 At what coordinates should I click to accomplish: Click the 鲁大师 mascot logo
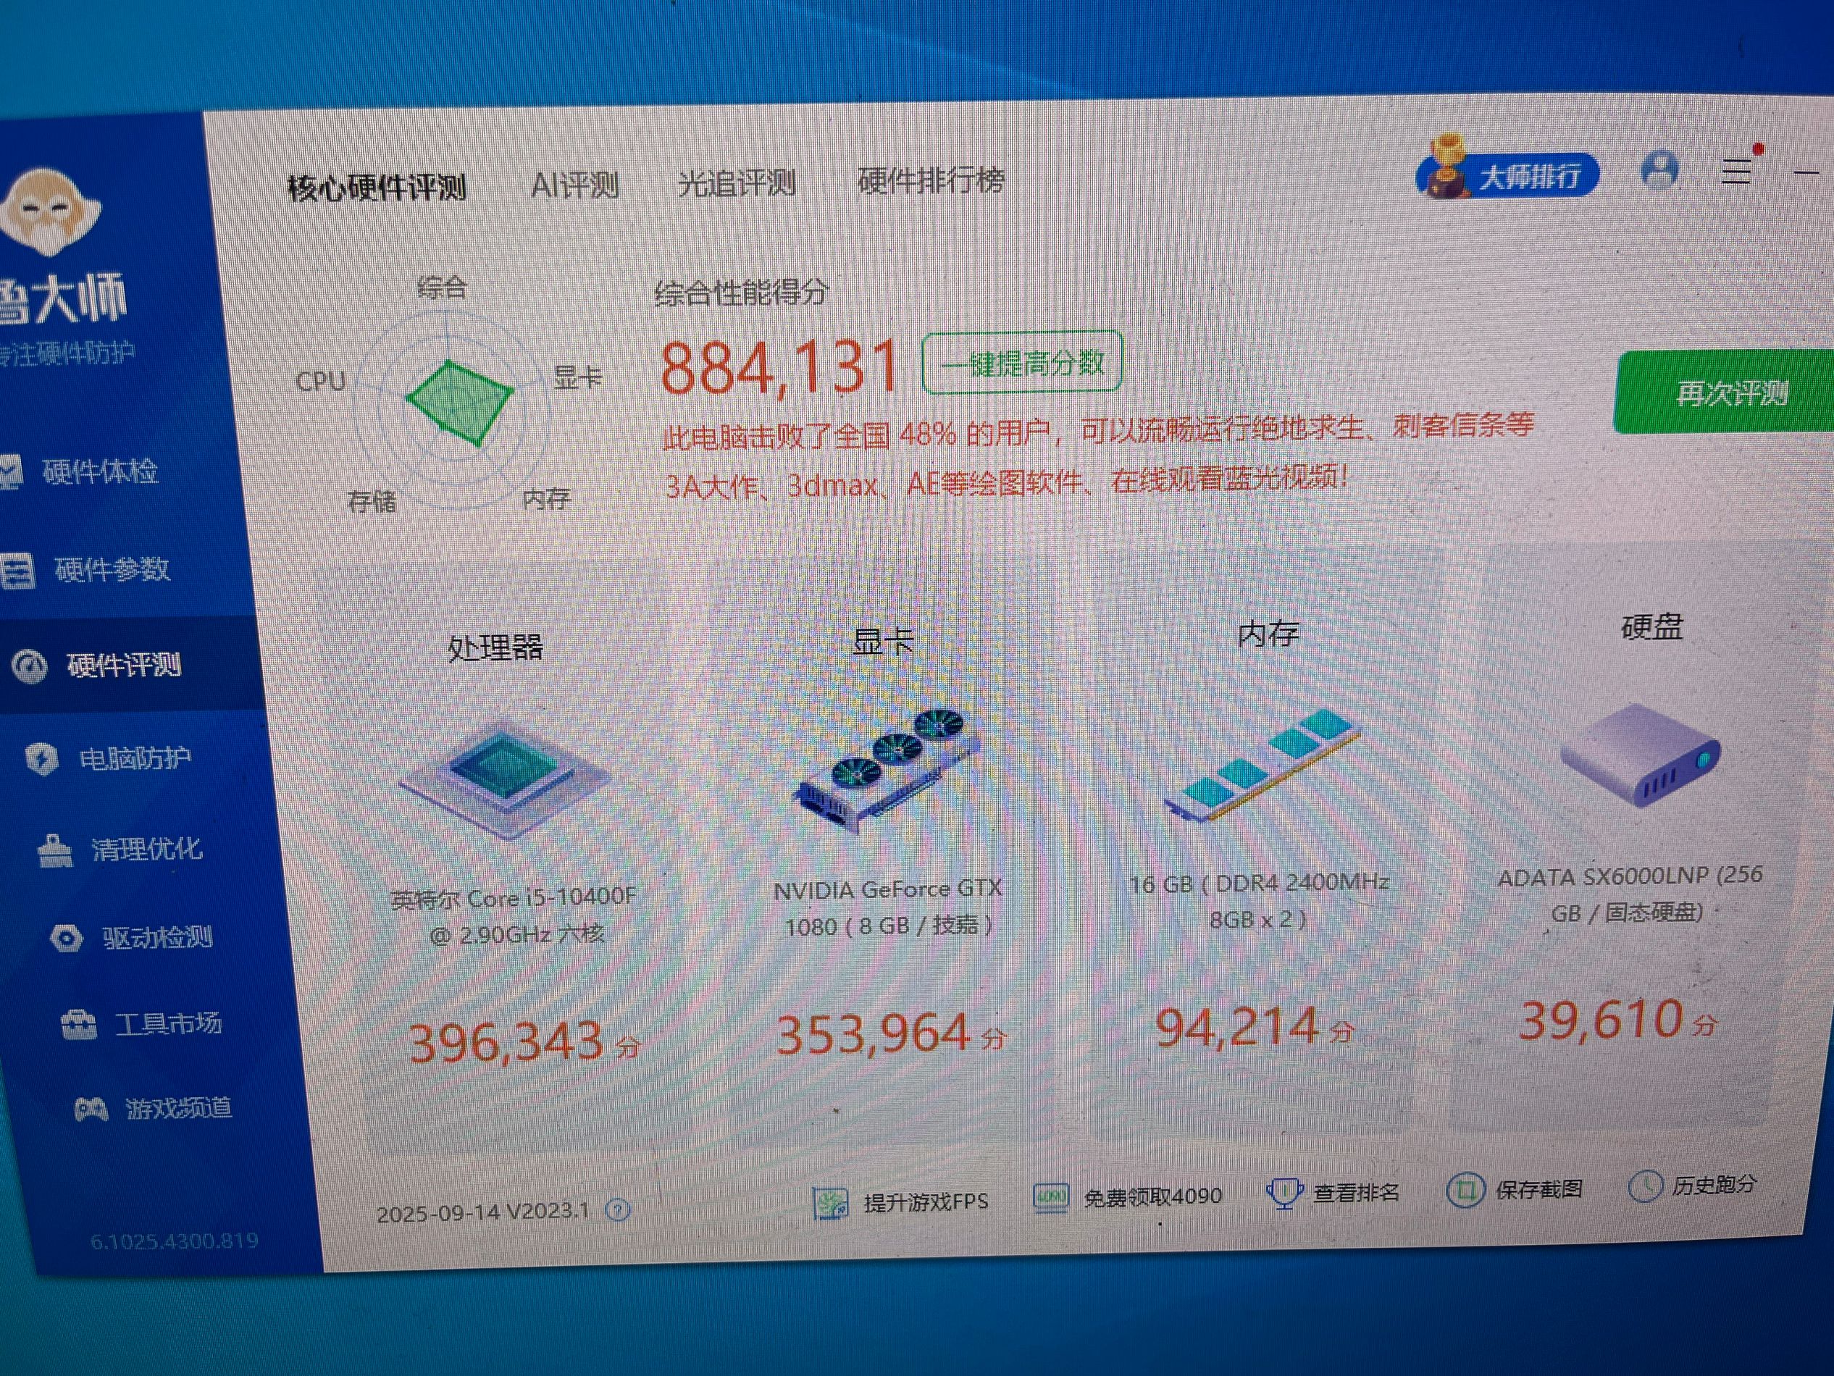[x=51, y=211]
